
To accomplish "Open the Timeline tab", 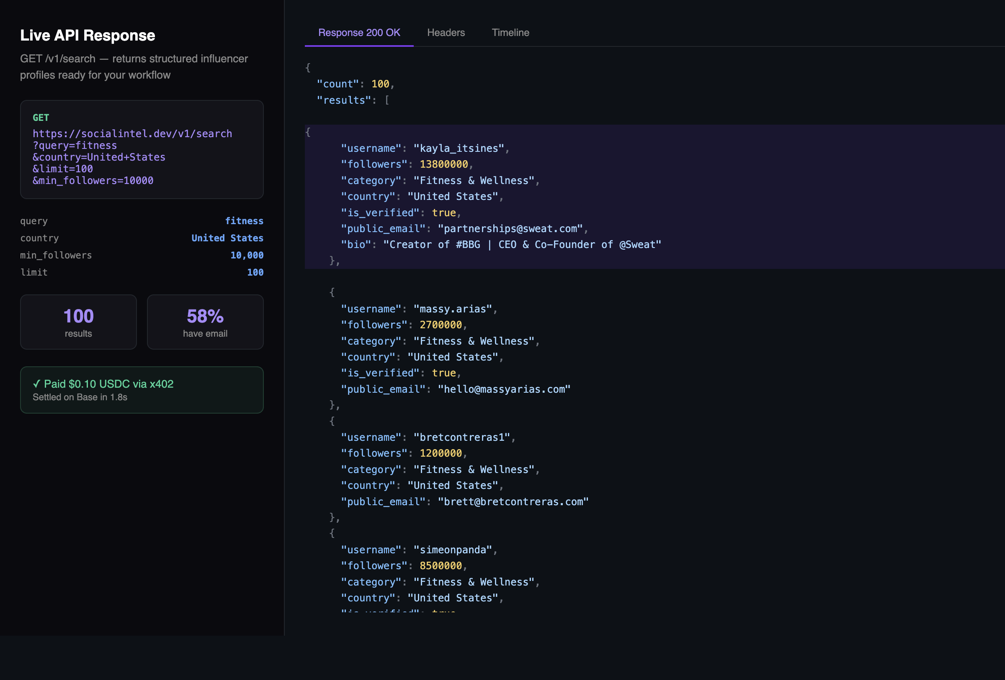I will point(510,32).
